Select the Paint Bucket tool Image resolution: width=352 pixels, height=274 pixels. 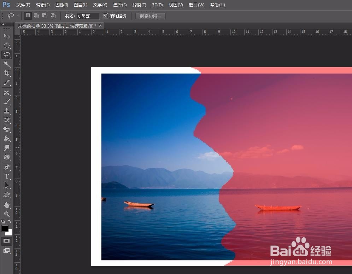[x=7, y=139]
